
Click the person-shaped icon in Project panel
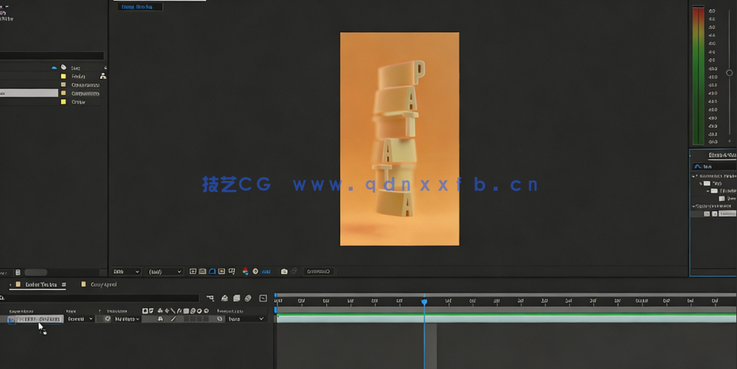(103, 76)
